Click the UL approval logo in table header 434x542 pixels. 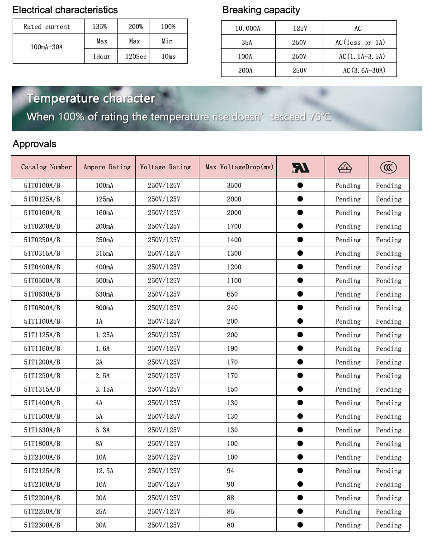pyautogui.click(x=300, y=168)
